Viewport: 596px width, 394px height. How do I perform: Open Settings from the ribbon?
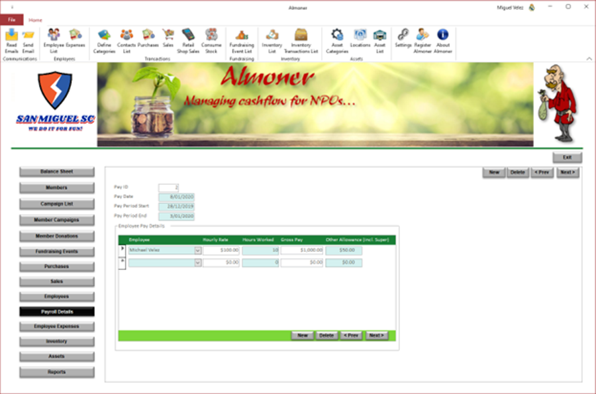[403, 38]
